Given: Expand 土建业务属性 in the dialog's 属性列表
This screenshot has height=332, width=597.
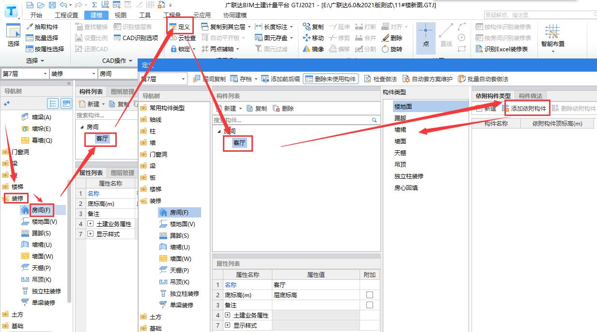Looking at the screenshot, I should tap(228, 315).
